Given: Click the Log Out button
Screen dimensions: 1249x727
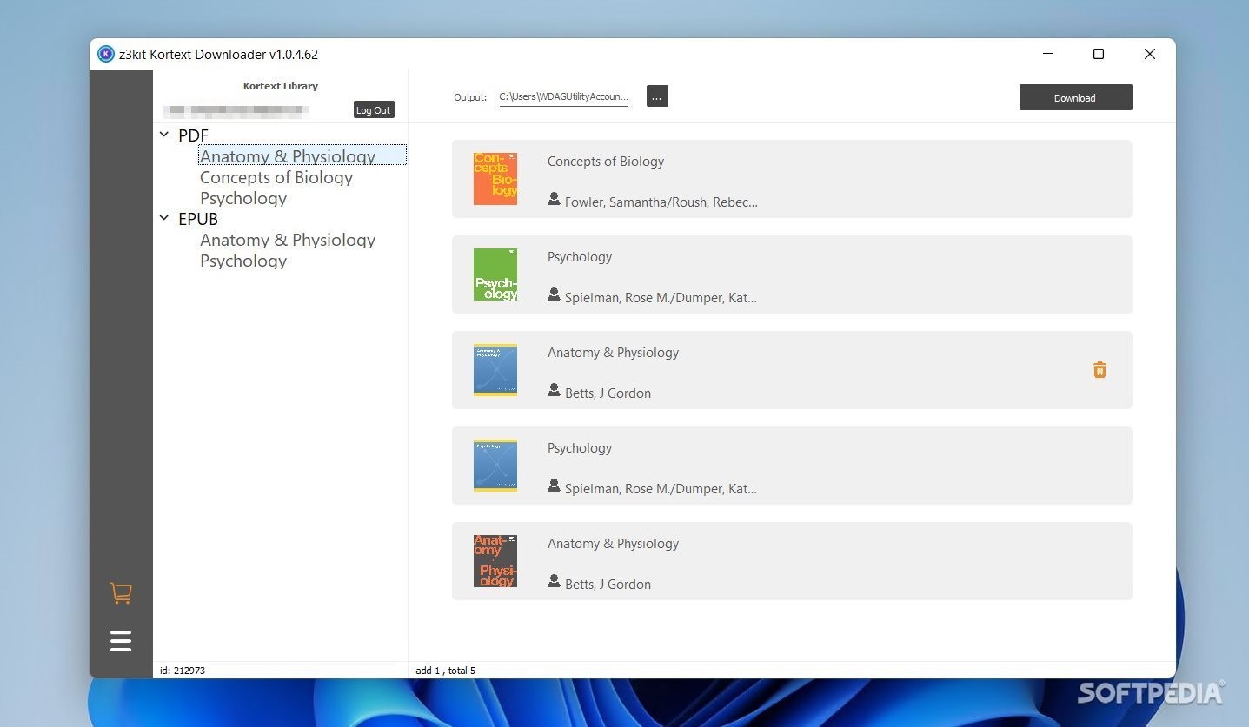Looking at the screenshot, I should click(374, 110).
